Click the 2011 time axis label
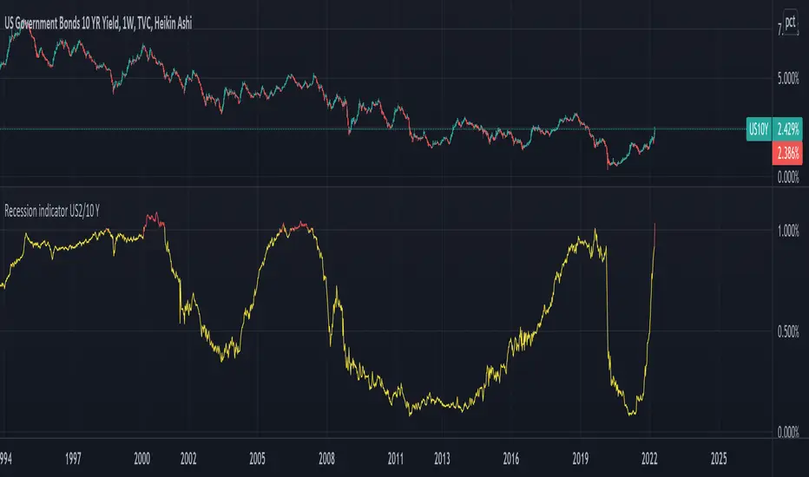This screenshot has width=809, height=477. point(396,459)
